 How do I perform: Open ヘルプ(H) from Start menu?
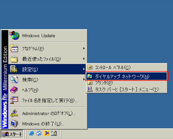[48, 90]
